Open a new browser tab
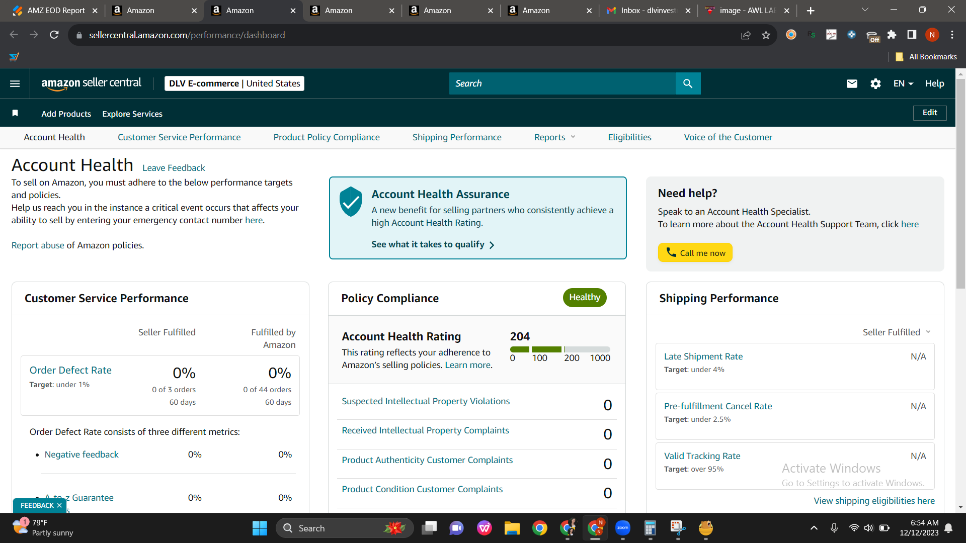 (811, 11)
